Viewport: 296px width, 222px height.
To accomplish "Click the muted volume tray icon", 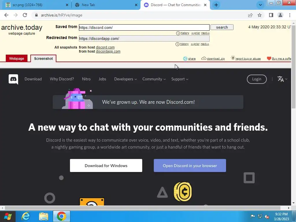I will pyautogui.click(x=267, y=217).
